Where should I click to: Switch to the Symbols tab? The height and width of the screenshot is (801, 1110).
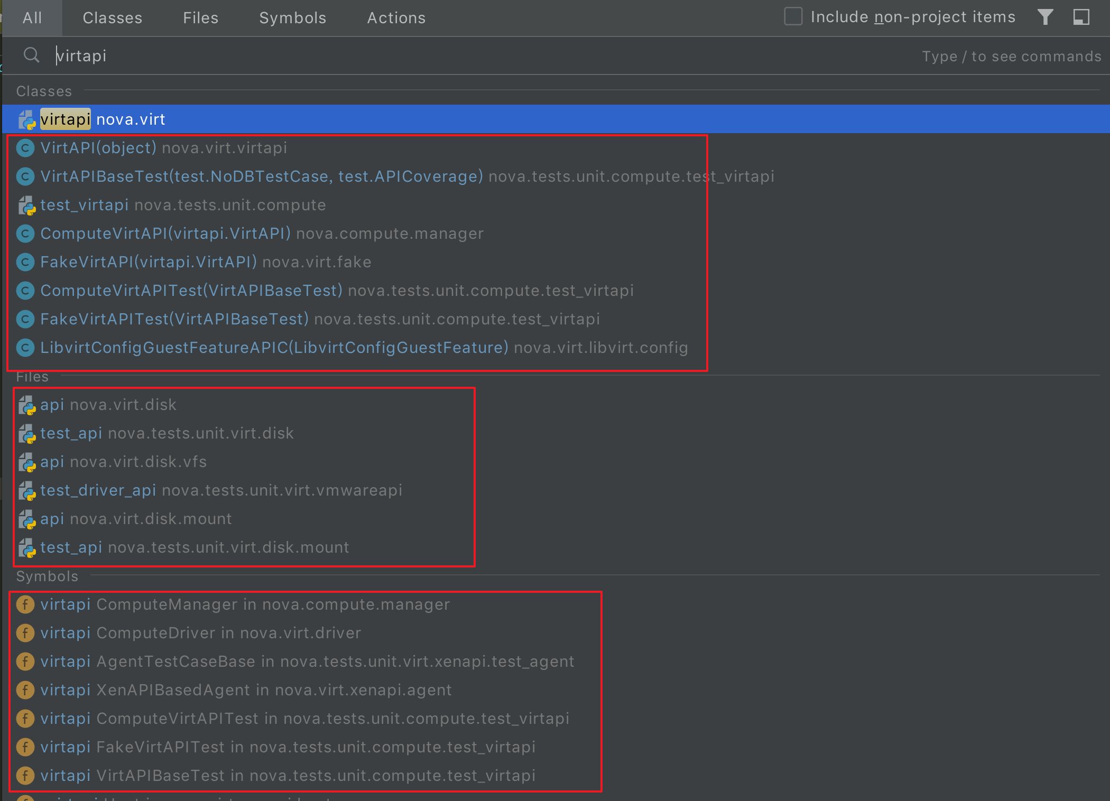292,18
